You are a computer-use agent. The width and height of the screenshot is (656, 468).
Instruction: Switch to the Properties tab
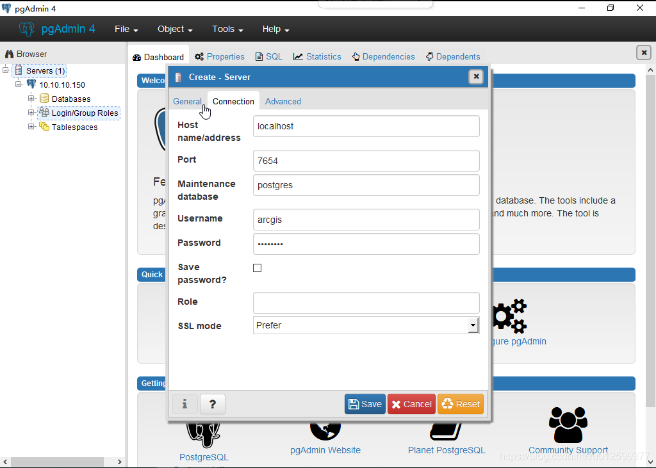(x=220, y=56)
